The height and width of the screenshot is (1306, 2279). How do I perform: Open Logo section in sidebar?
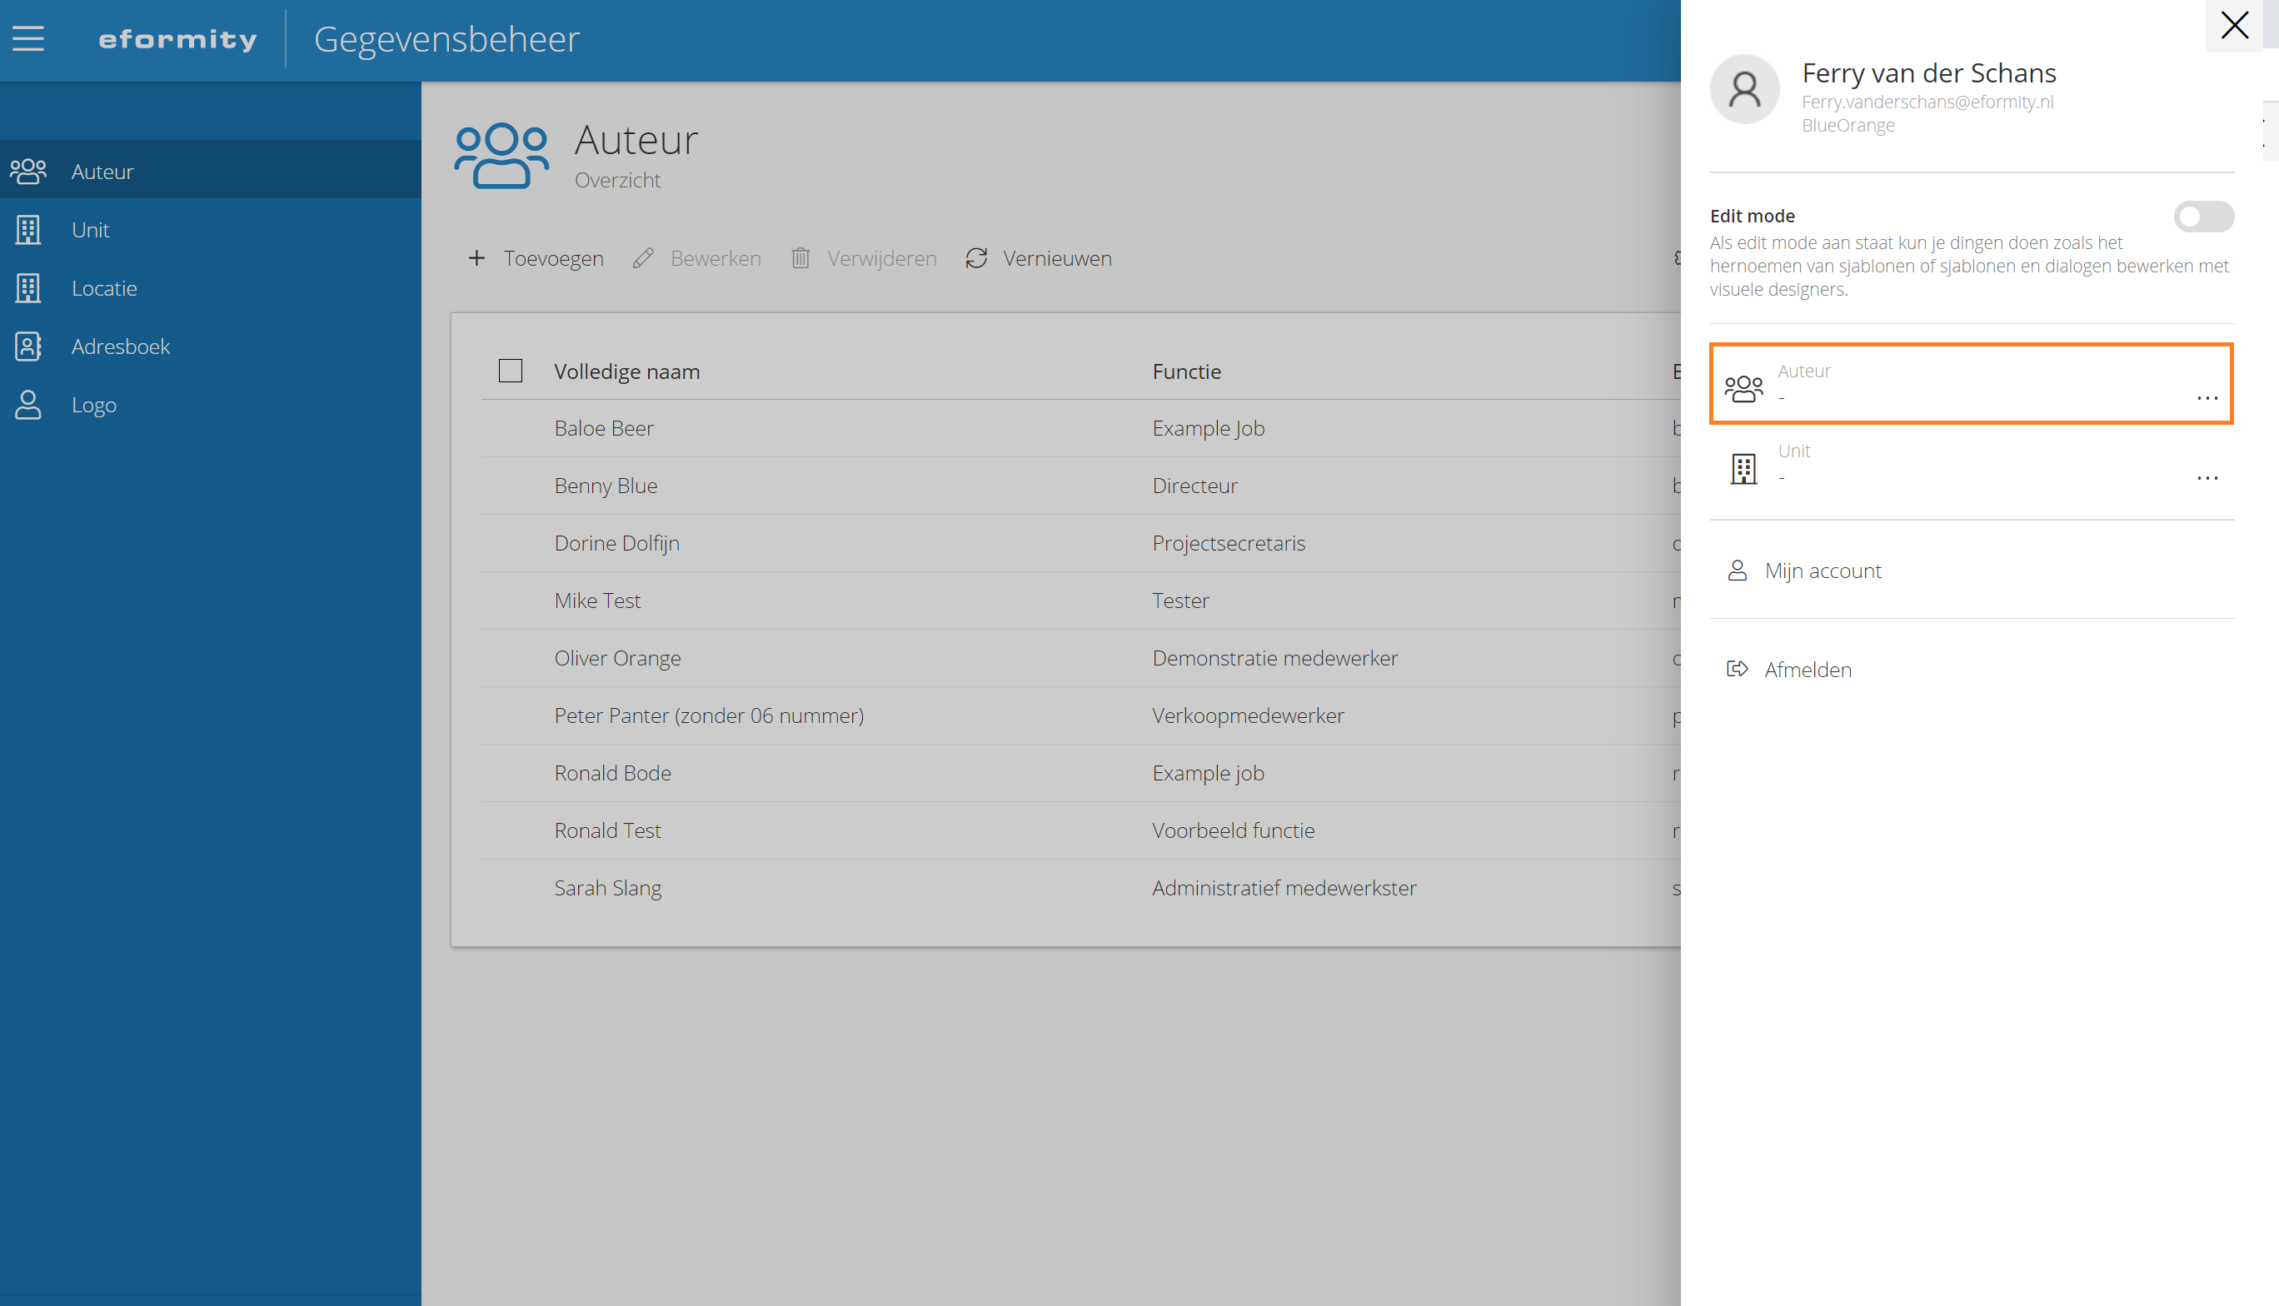click(93, 405)
